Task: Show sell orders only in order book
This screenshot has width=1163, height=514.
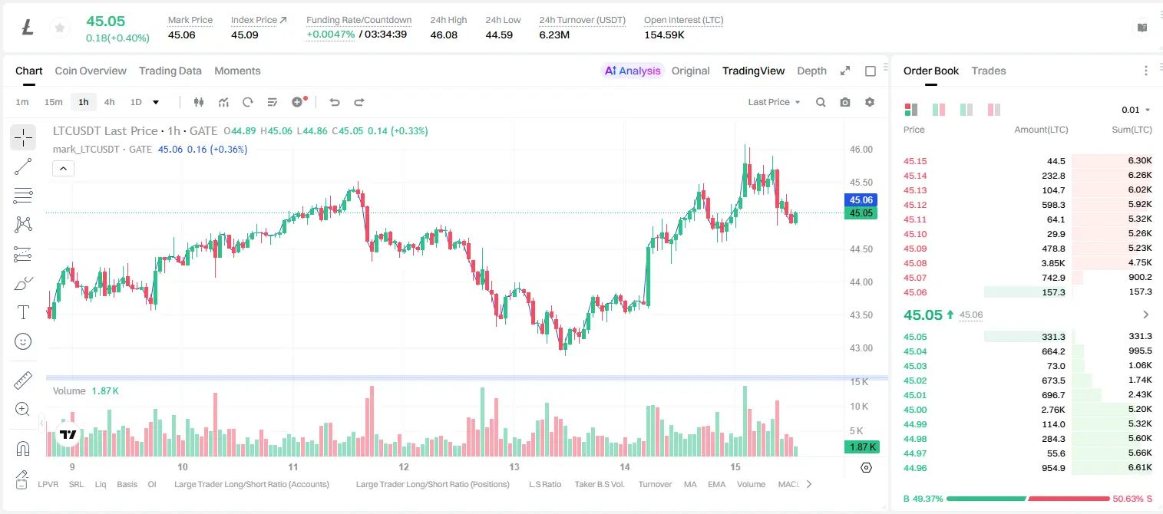Action: click(x=994, y=110)
